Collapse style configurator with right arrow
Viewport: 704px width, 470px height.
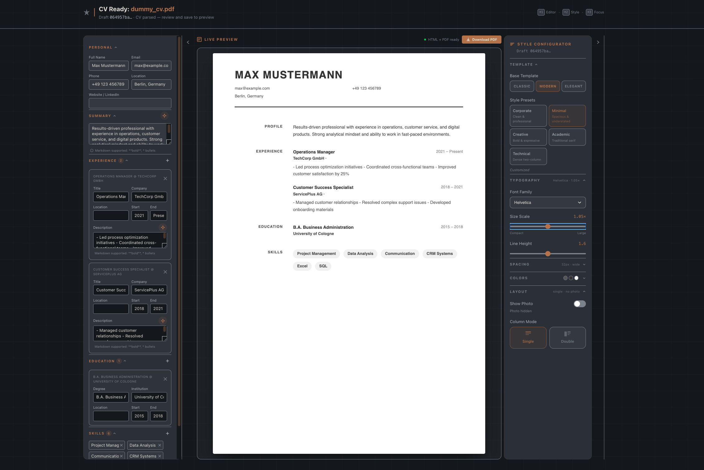[598, 42]
